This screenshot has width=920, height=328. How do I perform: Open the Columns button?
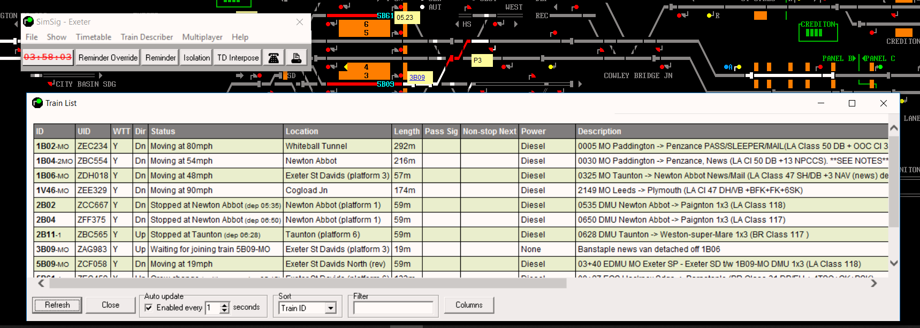tap(469, 305)
